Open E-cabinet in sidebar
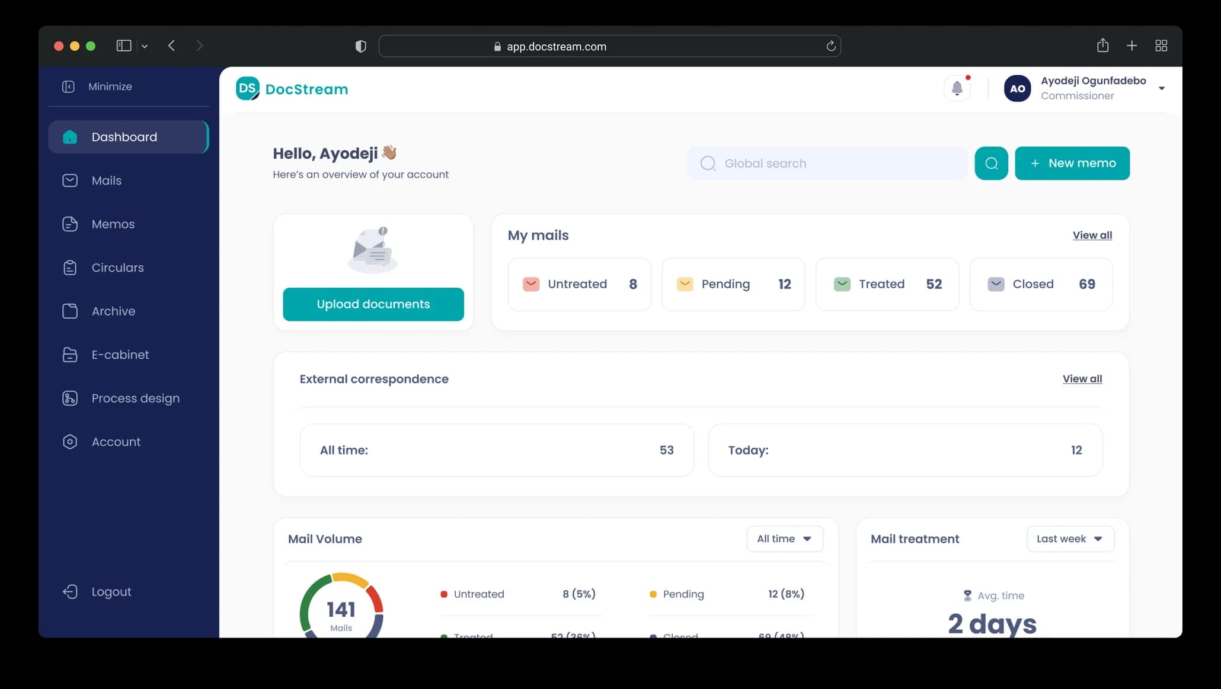 (x=129, y=355)
